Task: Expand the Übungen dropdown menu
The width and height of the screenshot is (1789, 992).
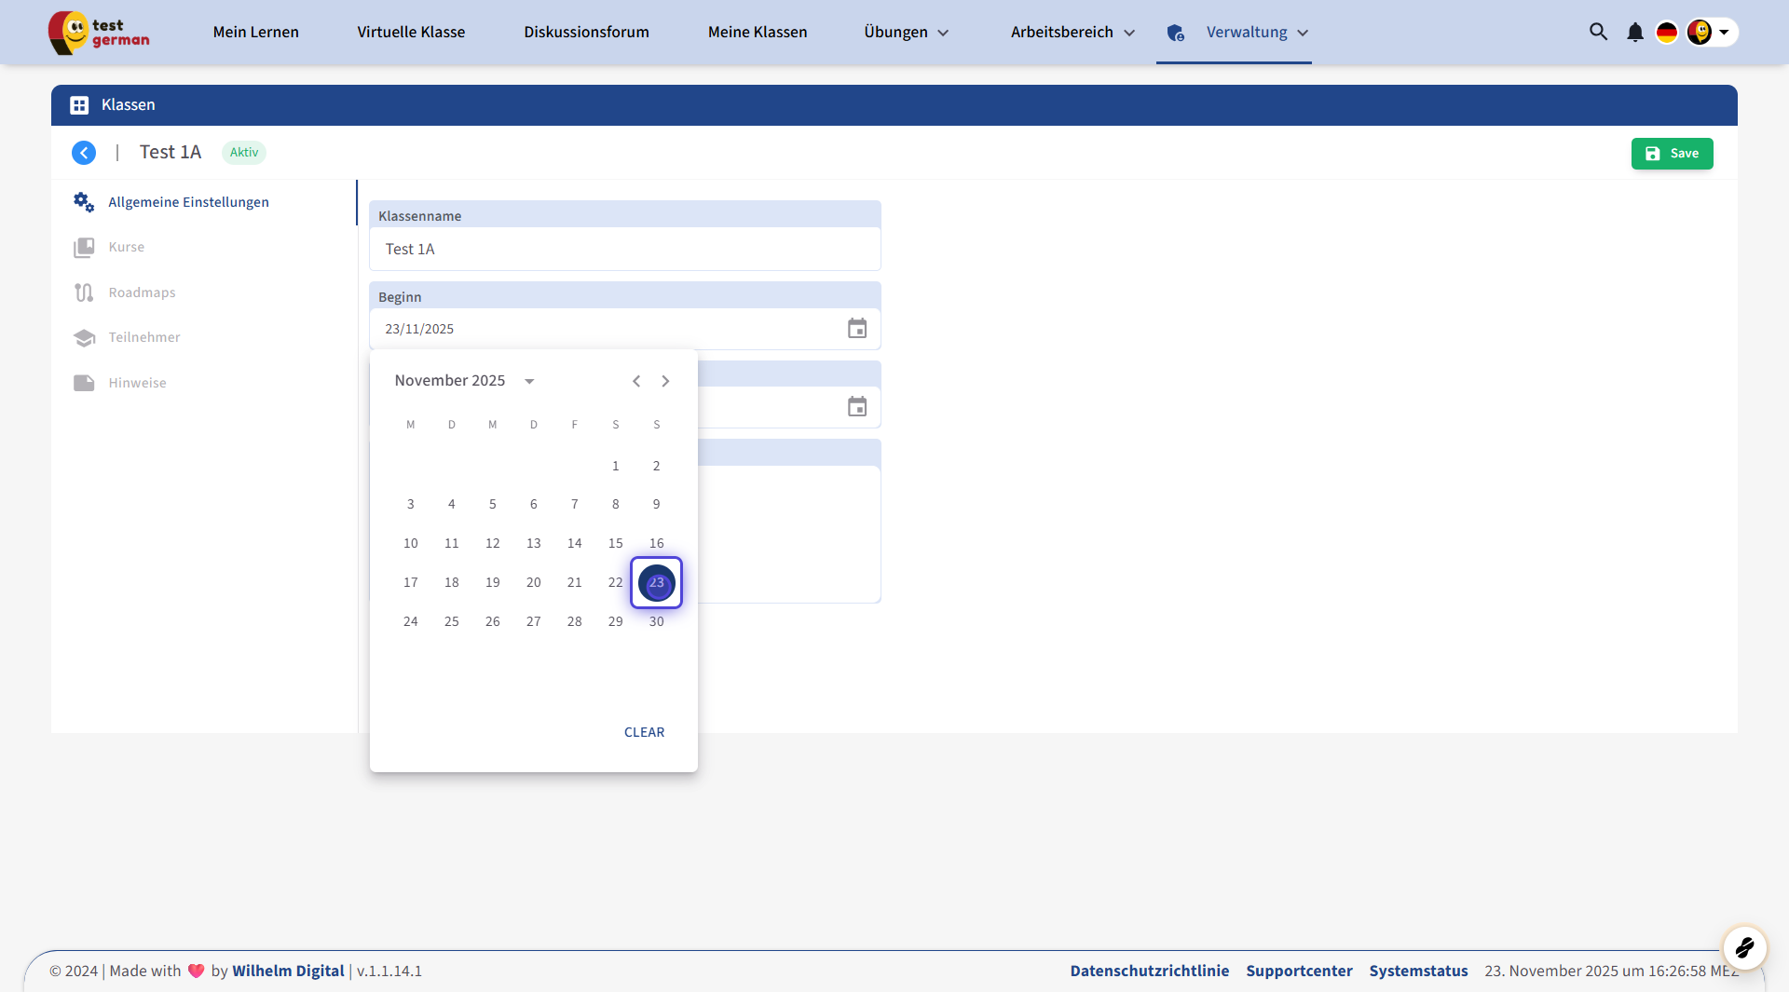Action: (906, 33)
